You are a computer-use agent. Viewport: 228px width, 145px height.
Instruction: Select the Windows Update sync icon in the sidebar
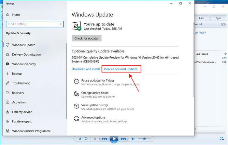tap(7, 45)
